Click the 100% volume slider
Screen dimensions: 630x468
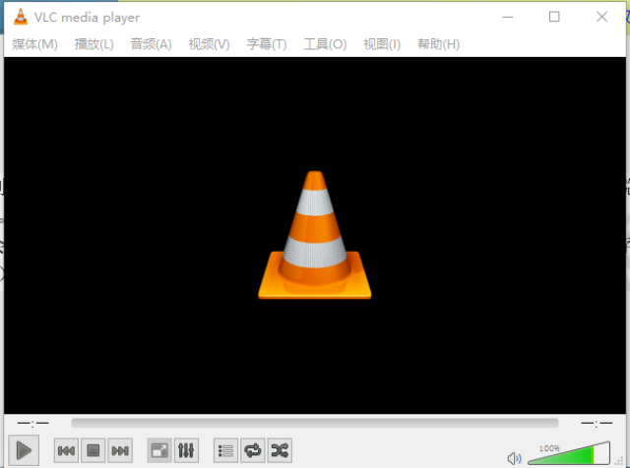(569, 453)
